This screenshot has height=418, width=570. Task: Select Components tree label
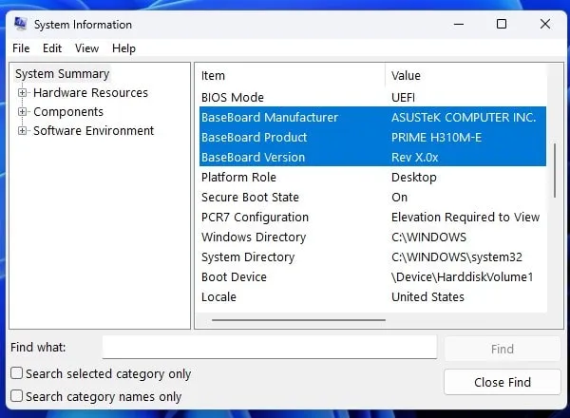68,111
